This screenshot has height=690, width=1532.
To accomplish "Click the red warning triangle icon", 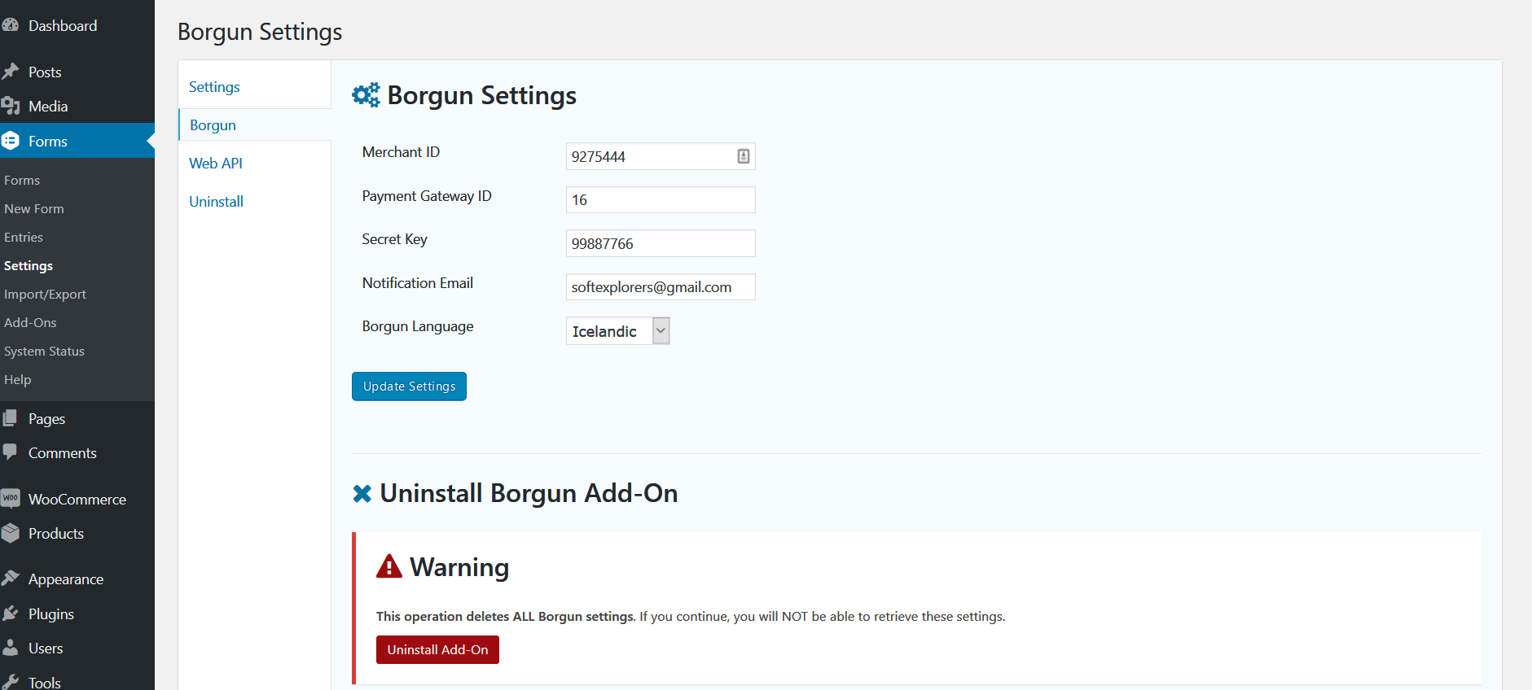I will [x=389, y=566].
